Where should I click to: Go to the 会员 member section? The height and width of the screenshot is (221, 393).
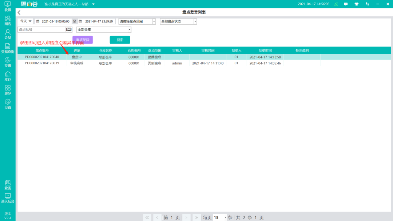click(8, 34)
